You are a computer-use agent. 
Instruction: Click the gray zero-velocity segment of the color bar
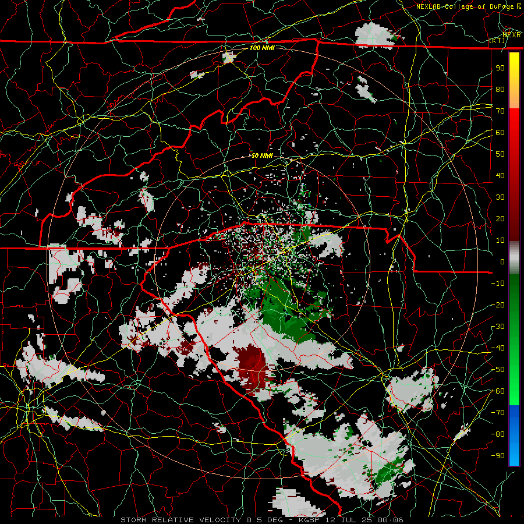tap(514, 258)
